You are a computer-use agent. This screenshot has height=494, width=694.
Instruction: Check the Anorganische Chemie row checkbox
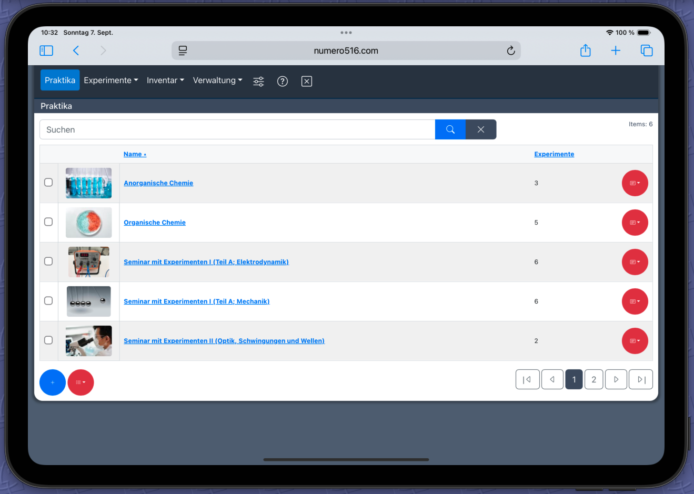[48, 183]
